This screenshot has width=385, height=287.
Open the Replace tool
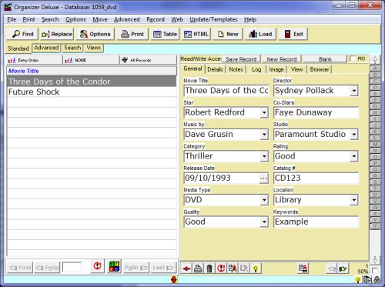click(x=57, y=34)
